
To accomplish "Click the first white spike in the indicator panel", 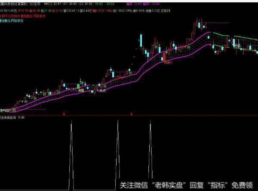I will click(71, 155).
